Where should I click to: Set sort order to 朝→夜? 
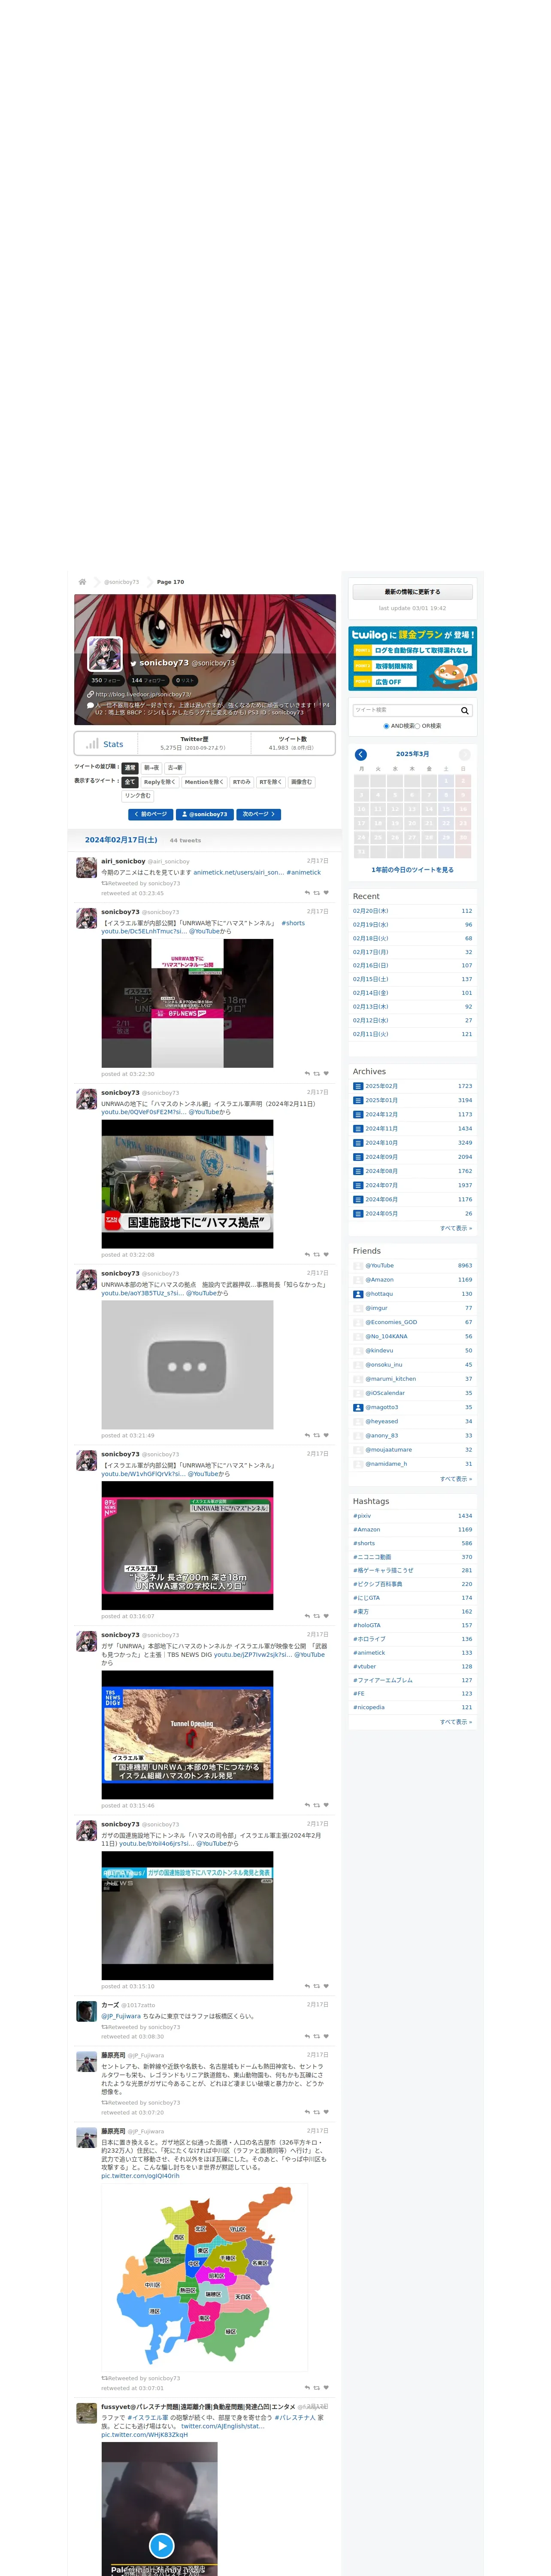point(151,768)
